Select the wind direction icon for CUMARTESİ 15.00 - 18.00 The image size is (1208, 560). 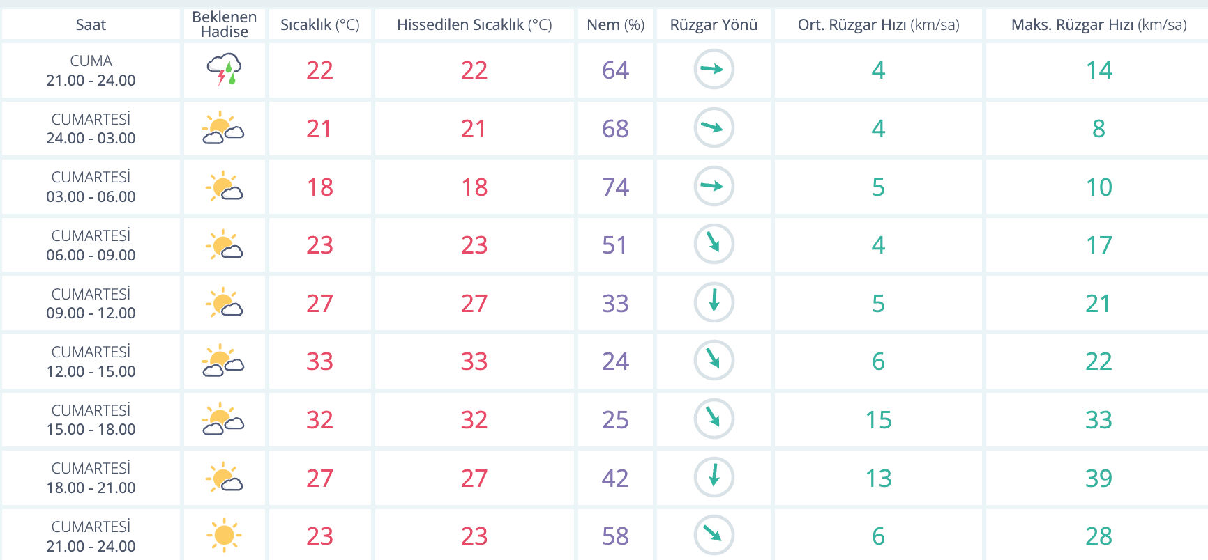click(x=714, y=419)
